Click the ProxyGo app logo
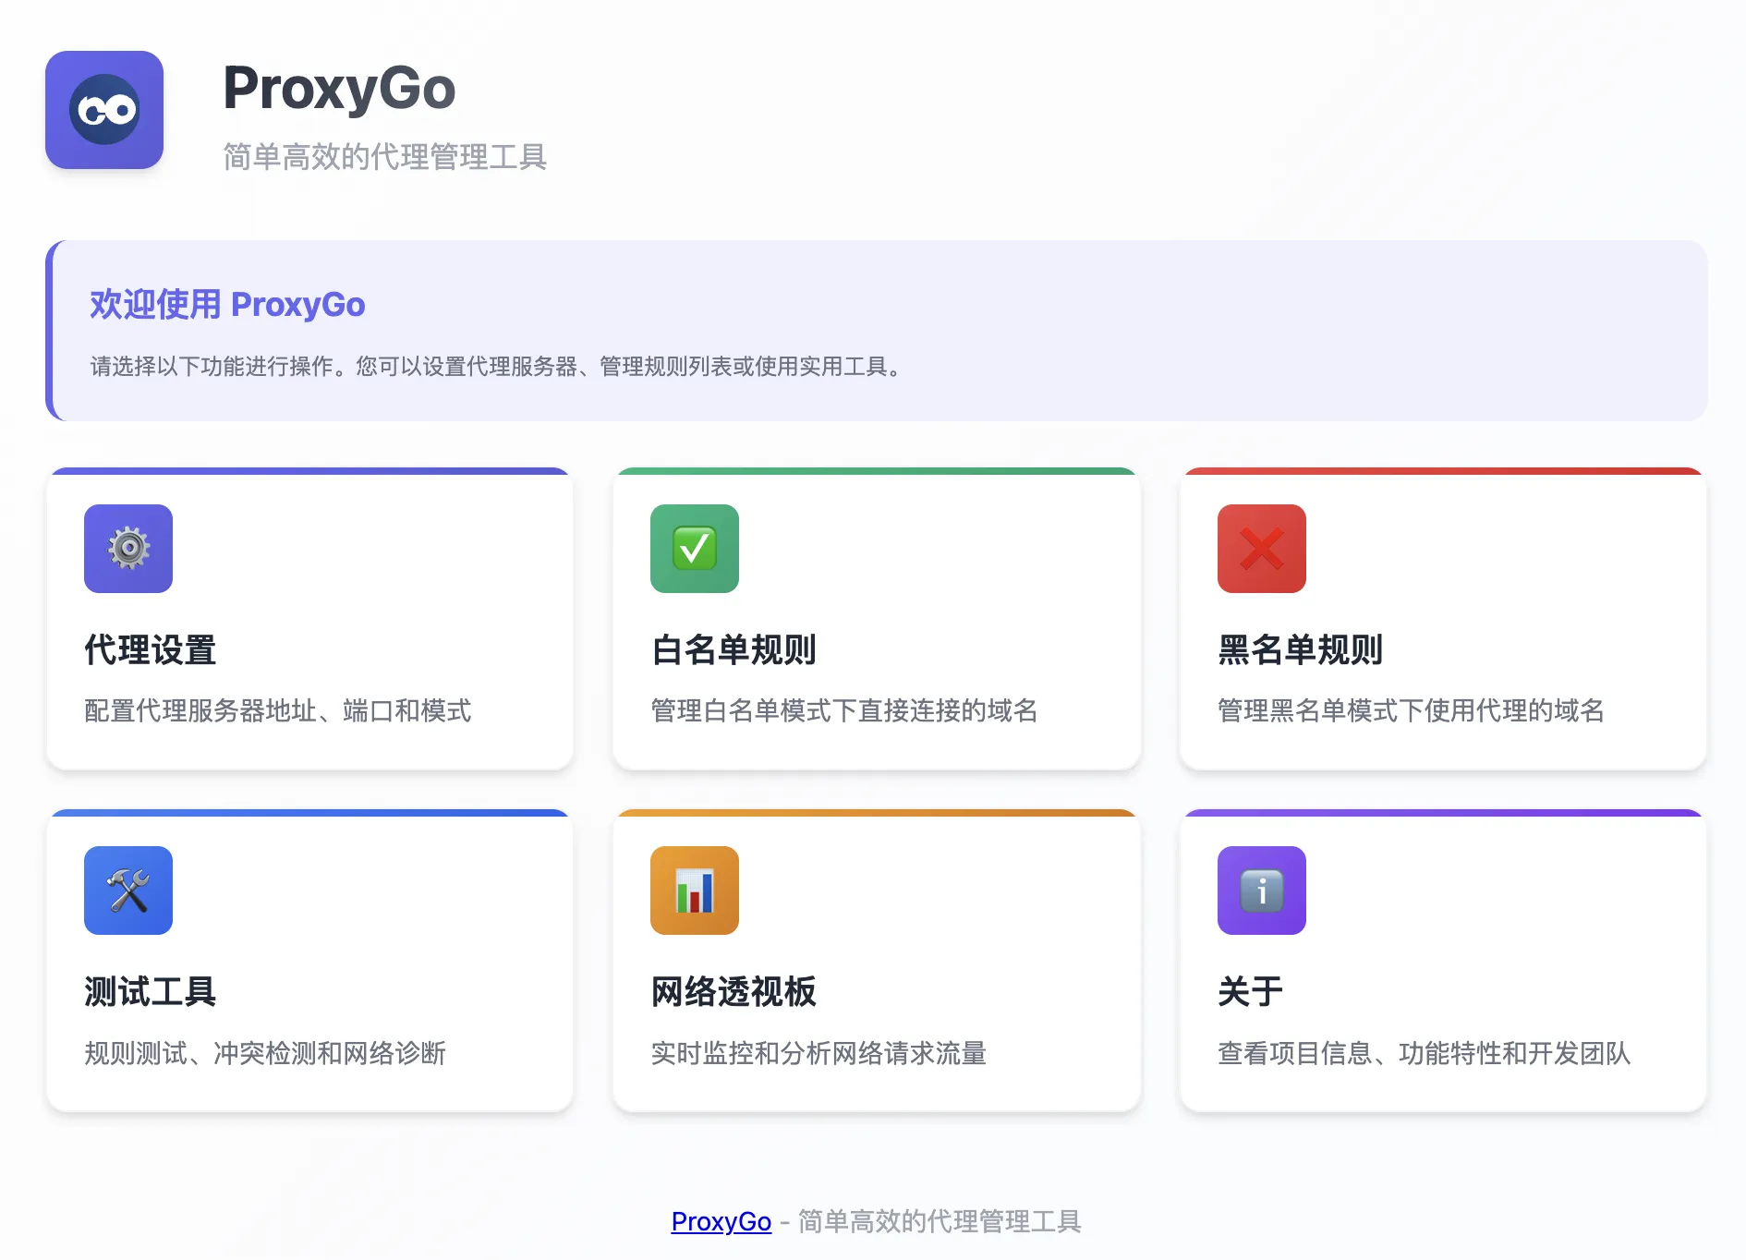Viewport: 1746px width, 1260px height. point(104,111)
